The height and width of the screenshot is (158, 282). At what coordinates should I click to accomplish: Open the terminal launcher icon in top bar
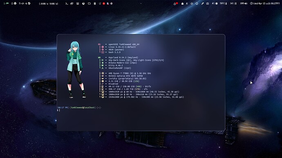pyautogui.click(x=67, y=3)
